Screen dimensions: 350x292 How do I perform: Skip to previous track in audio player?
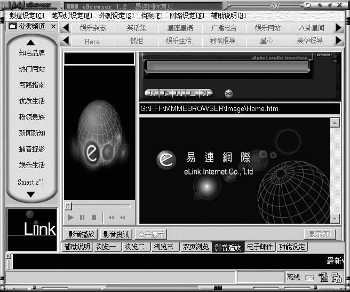(152, 93)
